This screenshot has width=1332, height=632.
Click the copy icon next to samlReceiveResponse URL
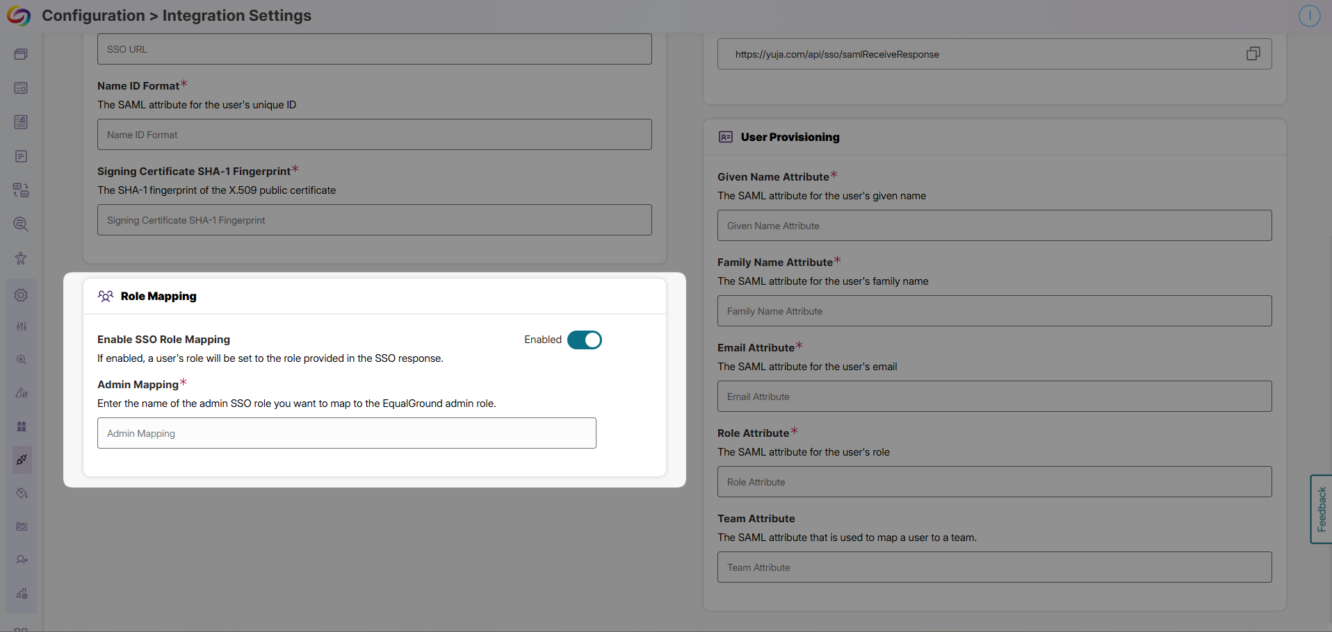(x=1253, y=53)
